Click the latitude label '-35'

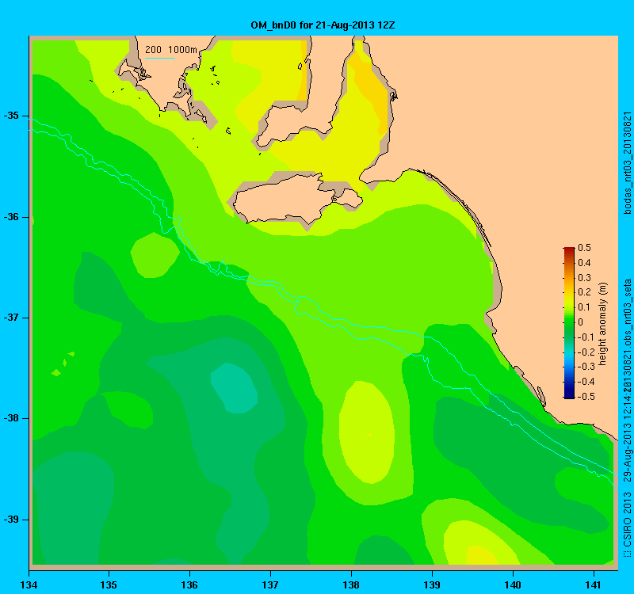pos(11,116)
